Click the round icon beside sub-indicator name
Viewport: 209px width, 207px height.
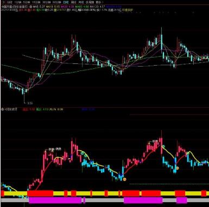click(2, 109)
